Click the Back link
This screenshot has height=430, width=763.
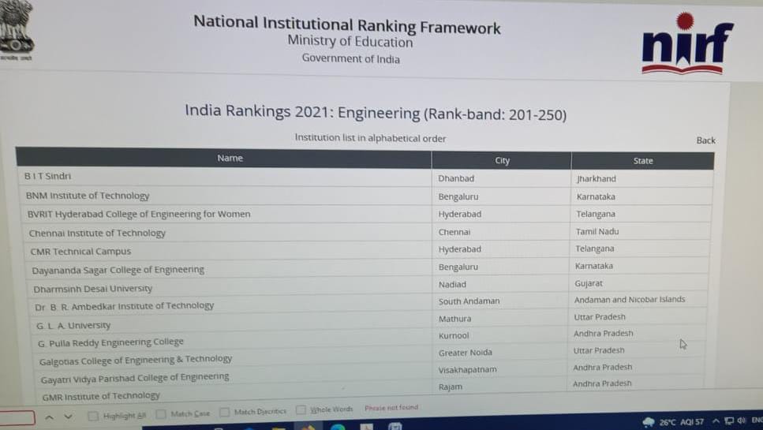[x=705, y=140]
